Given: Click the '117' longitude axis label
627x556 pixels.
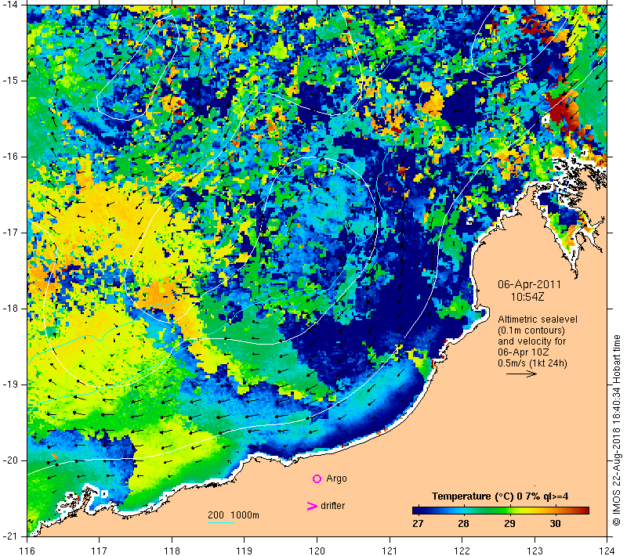Looking at the screenshot, I should pyautogui.click(x=100, y=551).
